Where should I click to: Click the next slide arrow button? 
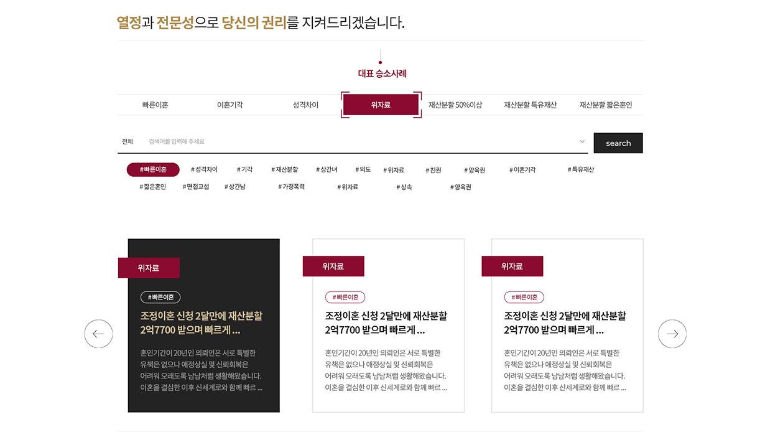click(672, 334)
